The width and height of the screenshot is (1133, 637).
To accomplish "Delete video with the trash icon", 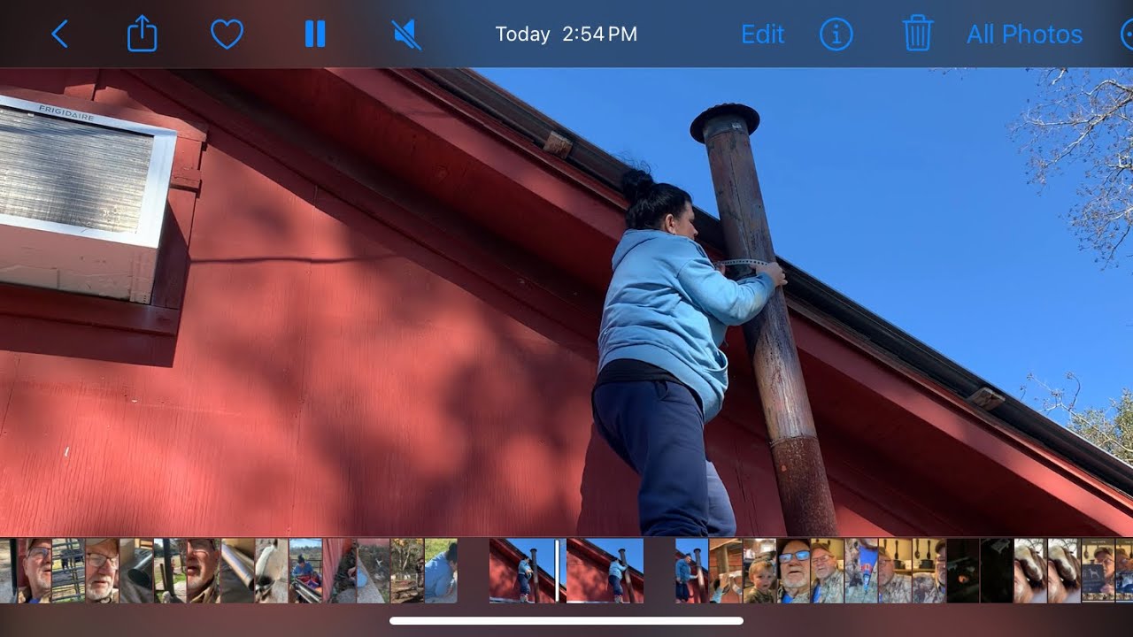I will pos(918,35).
